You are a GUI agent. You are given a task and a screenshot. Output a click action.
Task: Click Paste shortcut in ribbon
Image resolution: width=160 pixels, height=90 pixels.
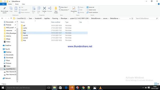[24, 12]
